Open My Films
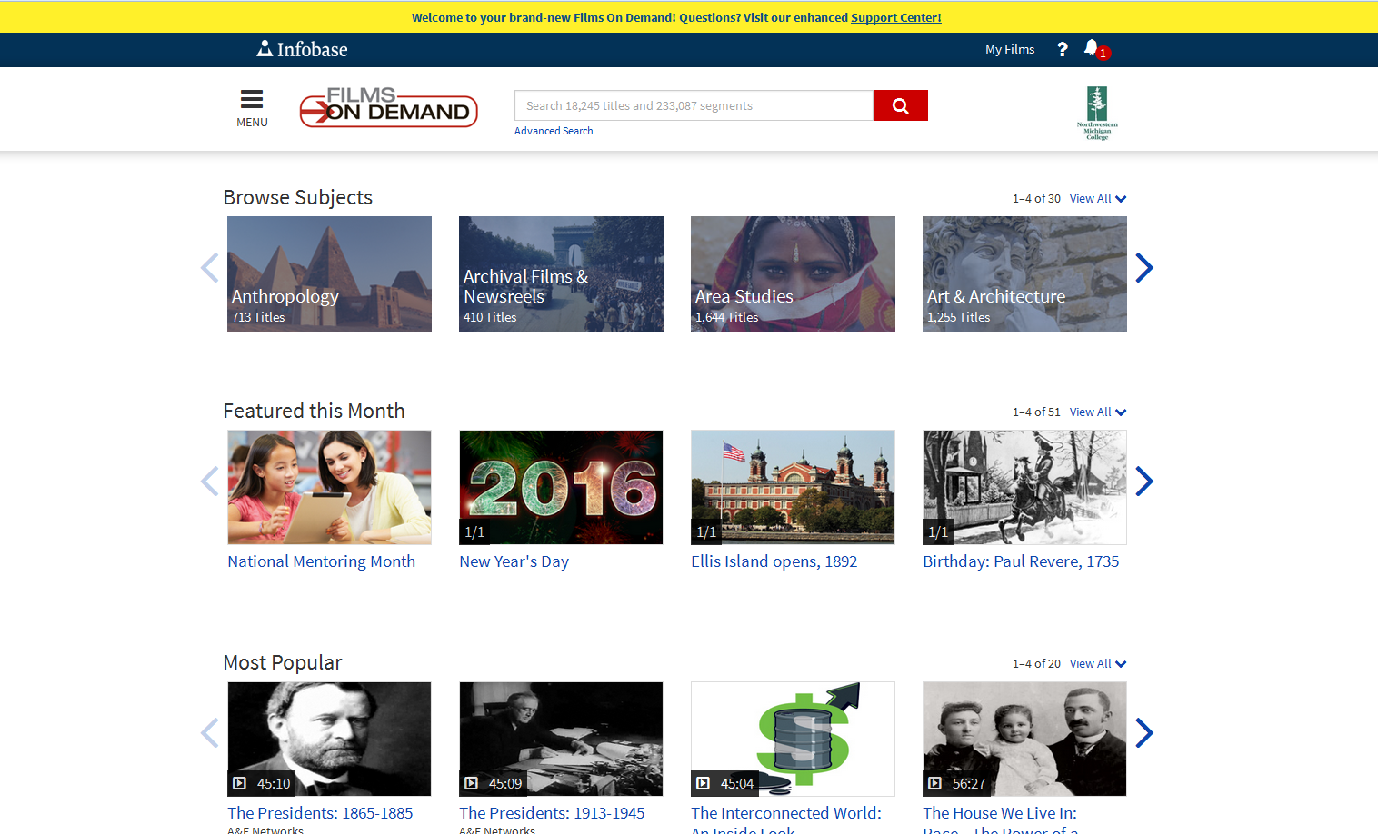1378x834 pixels. pos(1009,49)
